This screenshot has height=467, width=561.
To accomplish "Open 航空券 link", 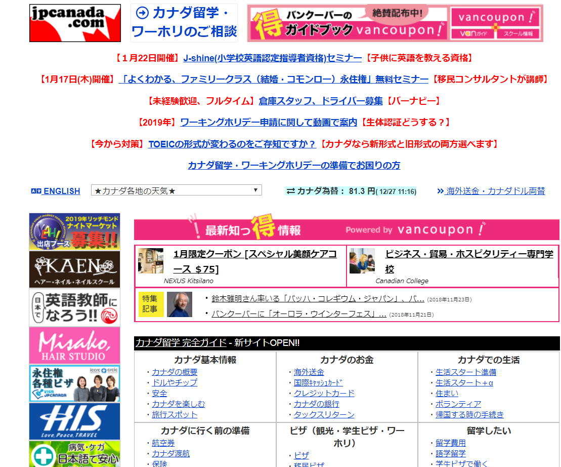I will point(163,443).
